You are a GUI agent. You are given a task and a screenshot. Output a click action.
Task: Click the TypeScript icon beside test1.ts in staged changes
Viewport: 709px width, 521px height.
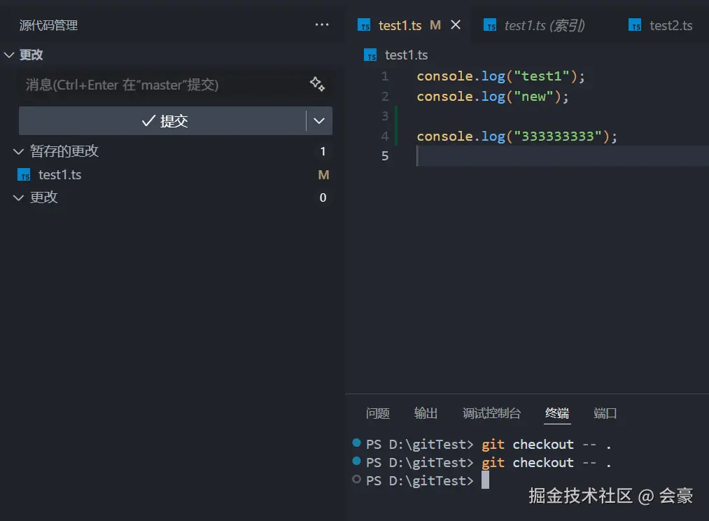pyautogui.click(x=24, y=175)
